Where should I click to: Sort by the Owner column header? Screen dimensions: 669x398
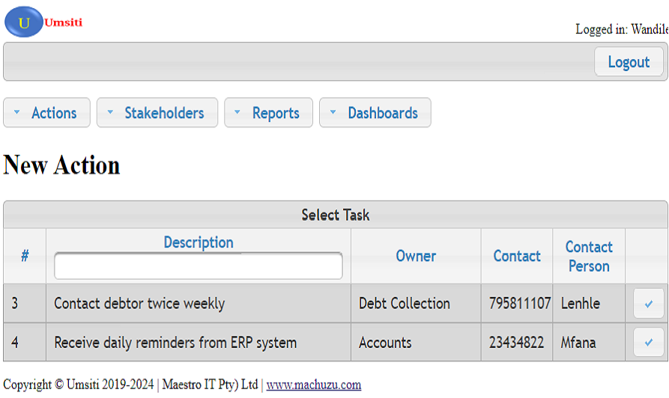tap(416, 256)
